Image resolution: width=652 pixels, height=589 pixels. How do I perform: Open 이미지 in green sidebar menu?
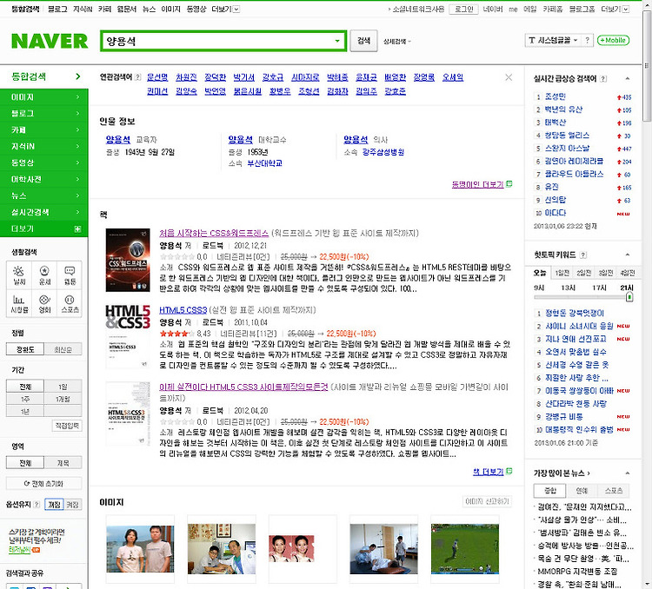[44, 96]
